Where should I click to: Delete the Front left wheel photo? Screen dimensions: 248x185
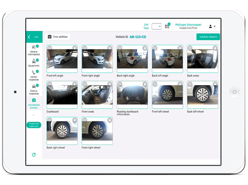[x=180, y=84]
